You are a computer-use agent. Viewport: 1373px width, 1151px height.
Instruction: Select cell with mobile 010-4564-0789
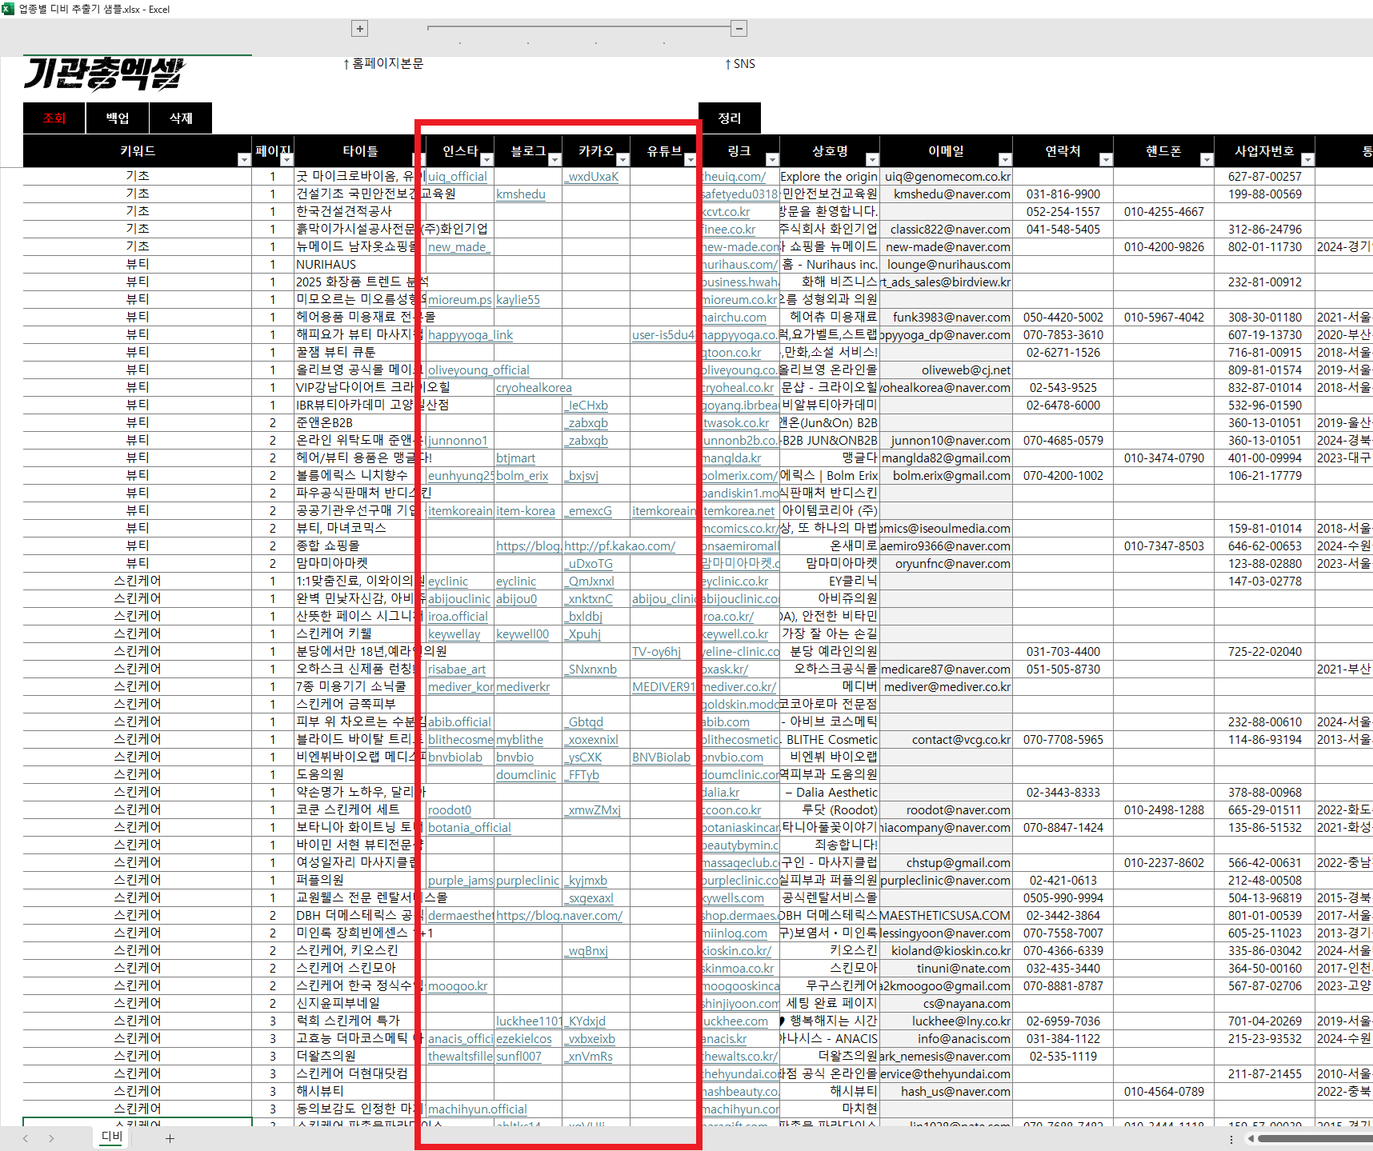point(1163,1092)
